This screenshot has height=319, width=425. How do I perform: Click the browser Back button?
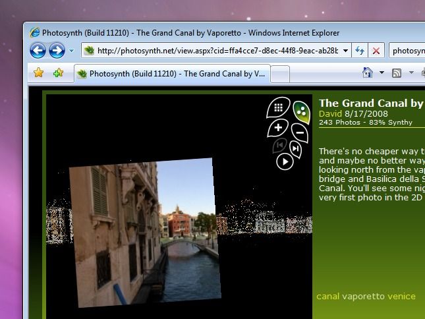coord(38,50)
